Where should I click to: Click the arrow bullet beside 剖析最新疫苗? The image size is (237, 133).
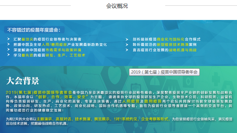pos(127,40)
